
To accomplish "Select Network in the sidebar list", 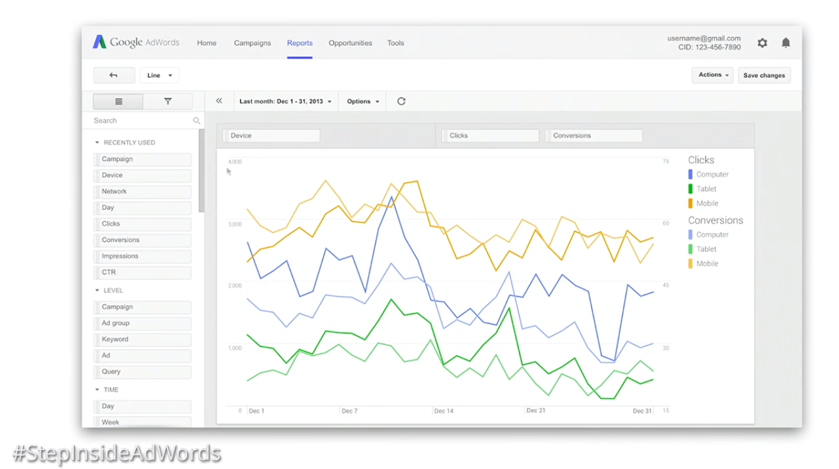I will (x=143, y=192).
